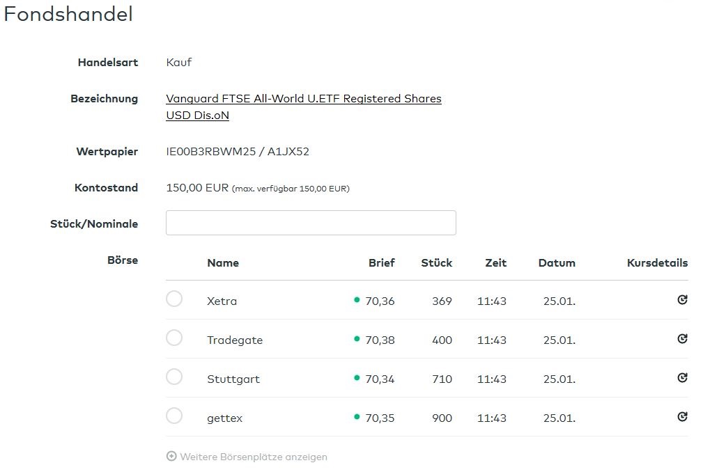The width and height of the screenshot is (703, 472).
Task: Refresh the Tradegate quote details
Action: tap(682, 339)
